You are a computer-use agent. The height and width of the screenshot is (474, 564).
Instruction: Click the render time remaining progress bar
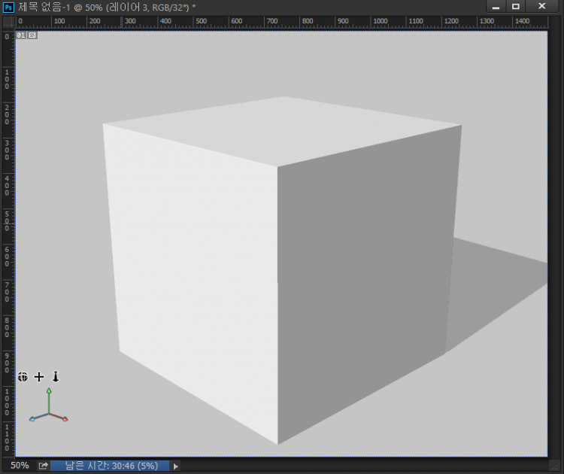pyautogui.click(x=111, y=466)
